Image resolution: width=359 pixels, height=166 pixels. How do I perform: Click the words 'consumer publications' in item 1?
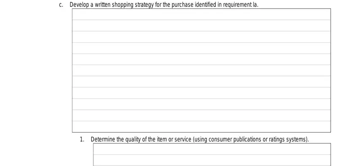(235, 139)
